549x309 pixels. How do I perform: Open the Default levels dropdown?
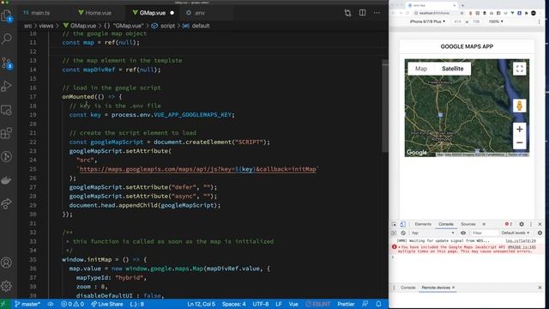coord(516,233)
